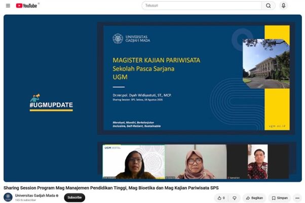The image size is (305, 203).
Task: Click the video player area
Action: click(x=152, y=98)
